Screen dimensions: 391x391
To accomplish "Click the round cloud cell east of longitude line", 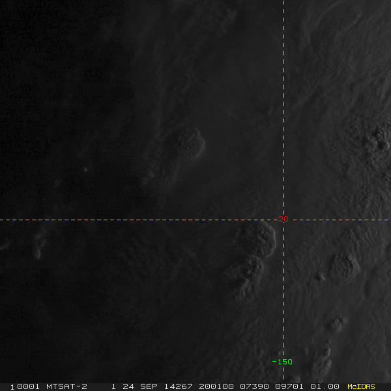I will coord(345,267).
